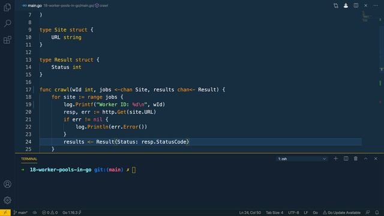
Task: Click the Go 1.16.3 version indicator
Action: [x=72, y=212]
